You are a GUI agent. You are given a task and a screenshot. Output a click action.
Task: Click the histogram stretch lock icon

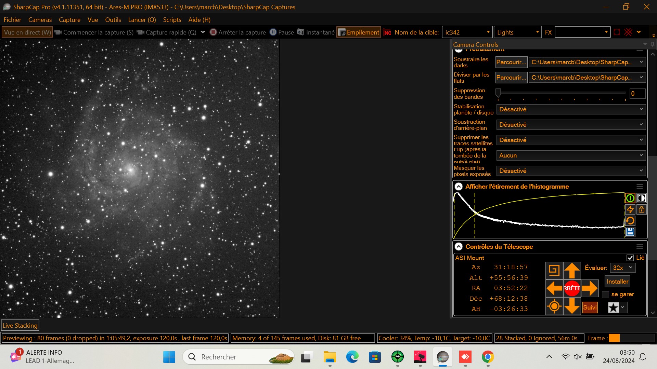pyautogui.click(x=642, y=209)
